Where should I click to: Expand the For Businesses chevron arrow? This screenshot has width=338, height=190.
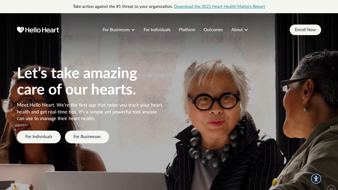coord(133,30)
